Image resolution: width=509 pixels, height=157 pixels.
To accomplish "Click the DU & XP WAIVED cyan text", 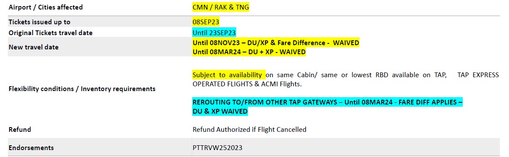I will click(x=220, y=111).
